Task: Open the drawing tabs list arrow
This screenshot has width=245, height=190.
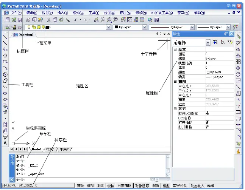Action: click(x=164, y=34)
